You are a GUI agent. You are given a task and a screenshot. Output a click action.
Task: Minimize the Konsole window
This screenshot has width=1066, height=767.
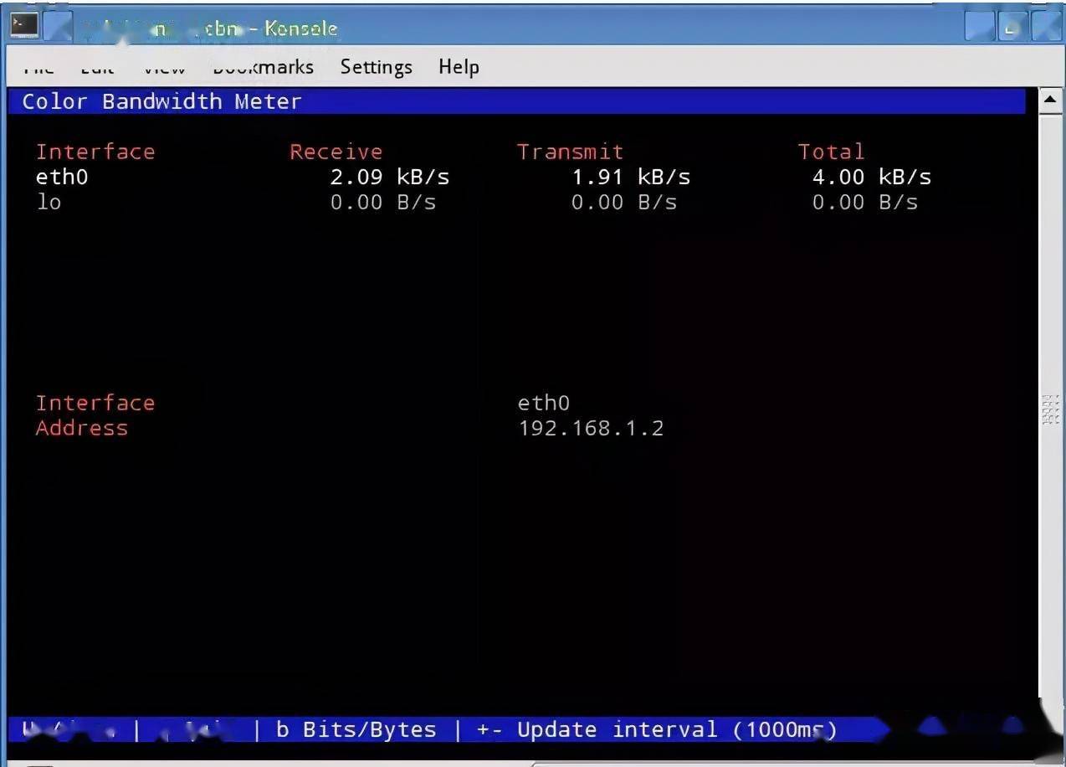980,26
